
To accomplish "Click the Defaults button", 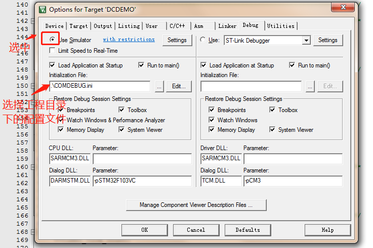I will (x=247, y=230).
